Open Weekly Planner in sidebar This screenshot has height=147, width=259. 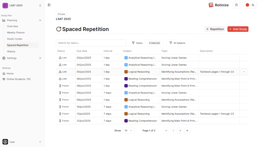pyautogui.click(x=16, y=33)
